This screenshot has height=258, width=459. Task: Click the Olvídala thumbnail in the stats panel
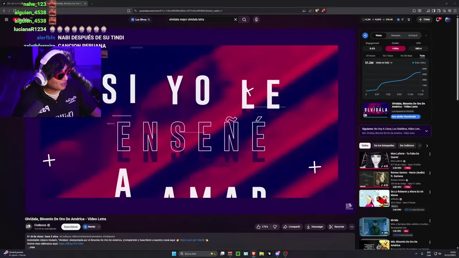click(x=376, y=110)
